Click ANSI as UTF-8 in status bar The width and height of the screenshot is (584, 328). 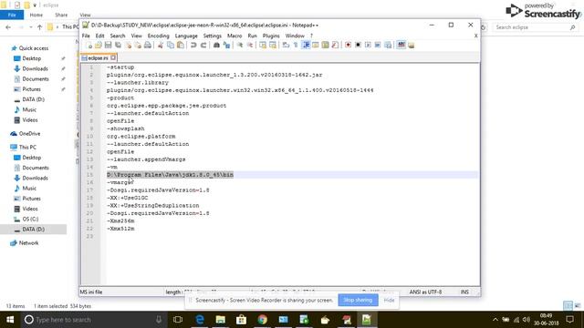(425, 292)
